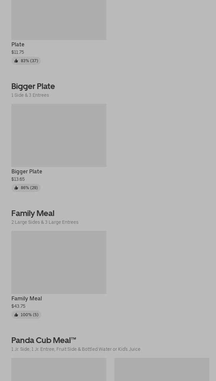Click the thumbs-up icon under Bigger Plate
The image size is (216, 381).
click(x=16, y=188)
